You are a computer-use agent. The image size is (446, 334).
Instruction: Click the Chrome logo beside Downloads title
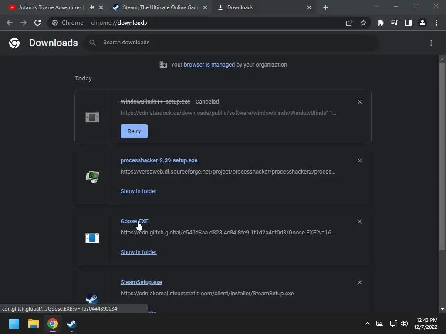[x=14, y=43]
